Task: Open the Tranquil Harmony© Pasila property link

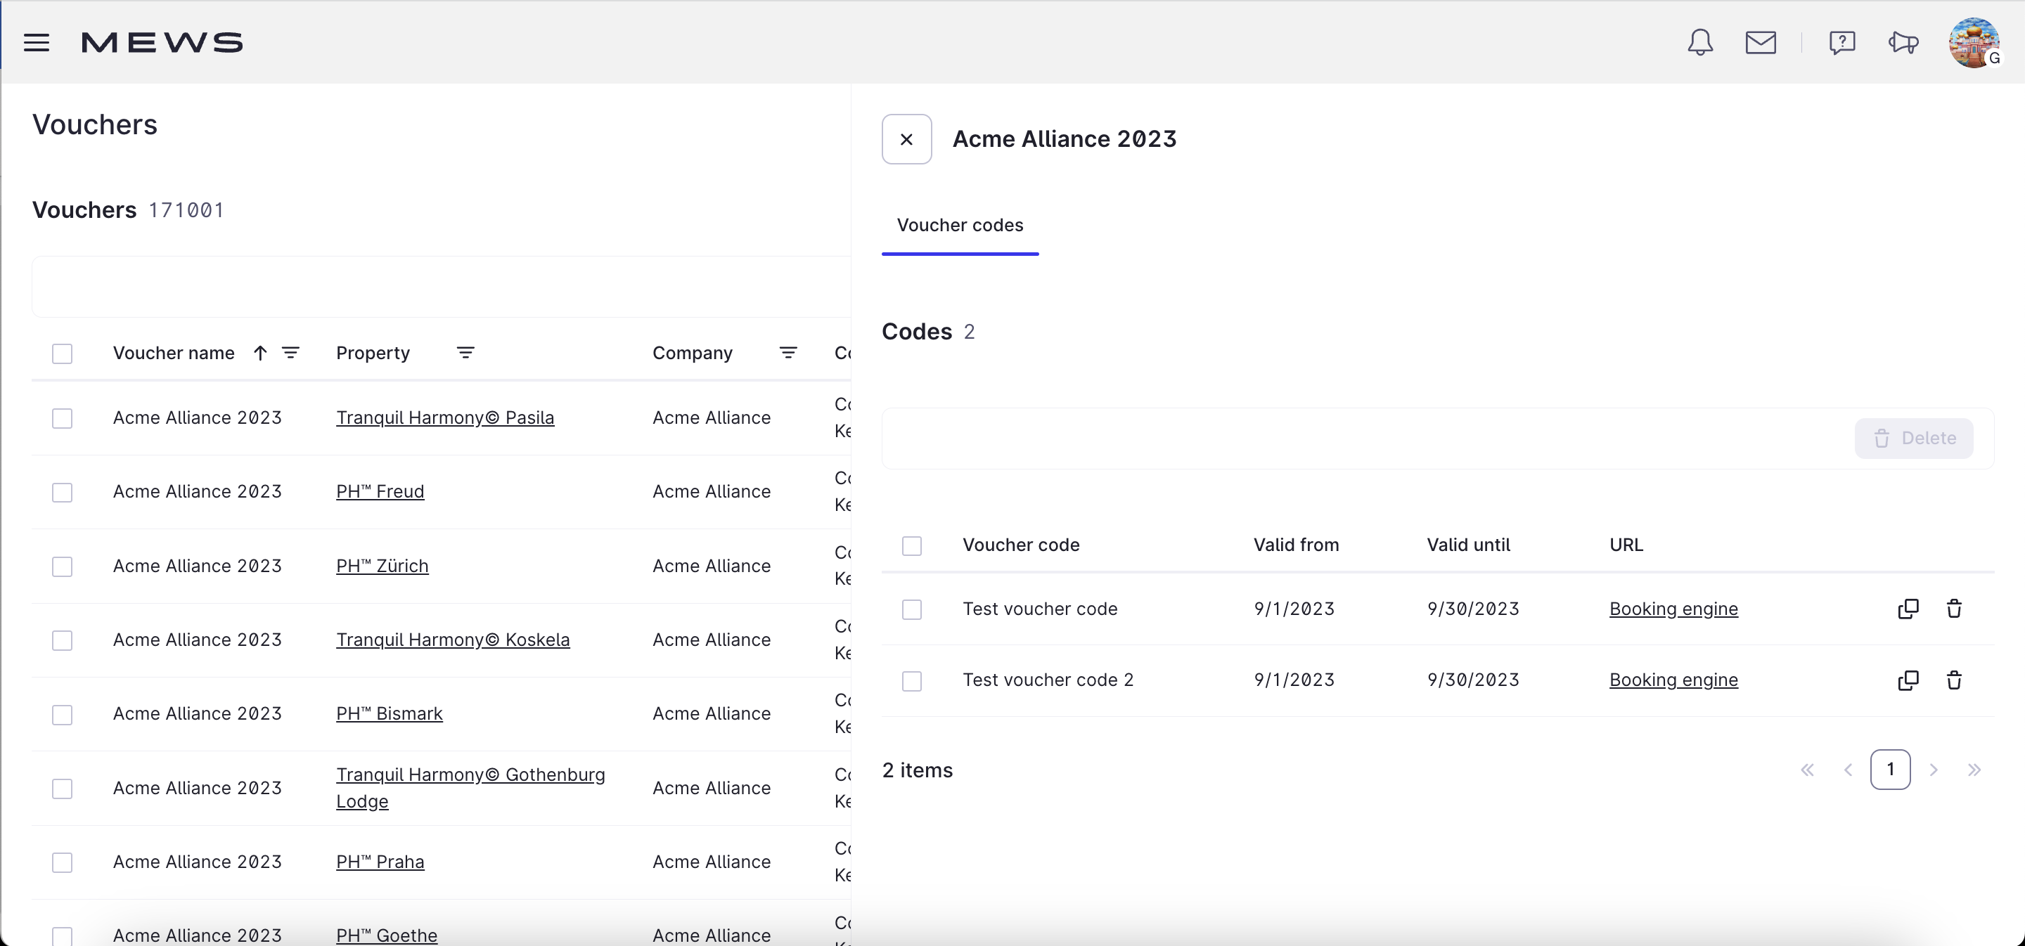Action: point(445,418)
